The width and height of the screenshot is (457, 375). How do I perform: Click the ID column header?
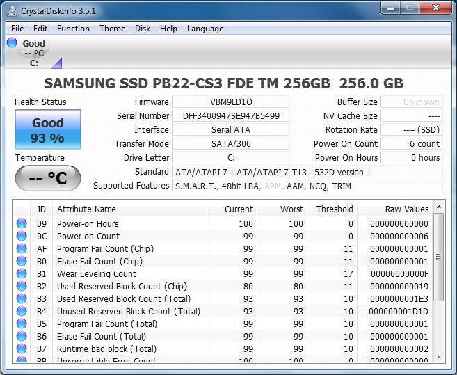(41, 209)
